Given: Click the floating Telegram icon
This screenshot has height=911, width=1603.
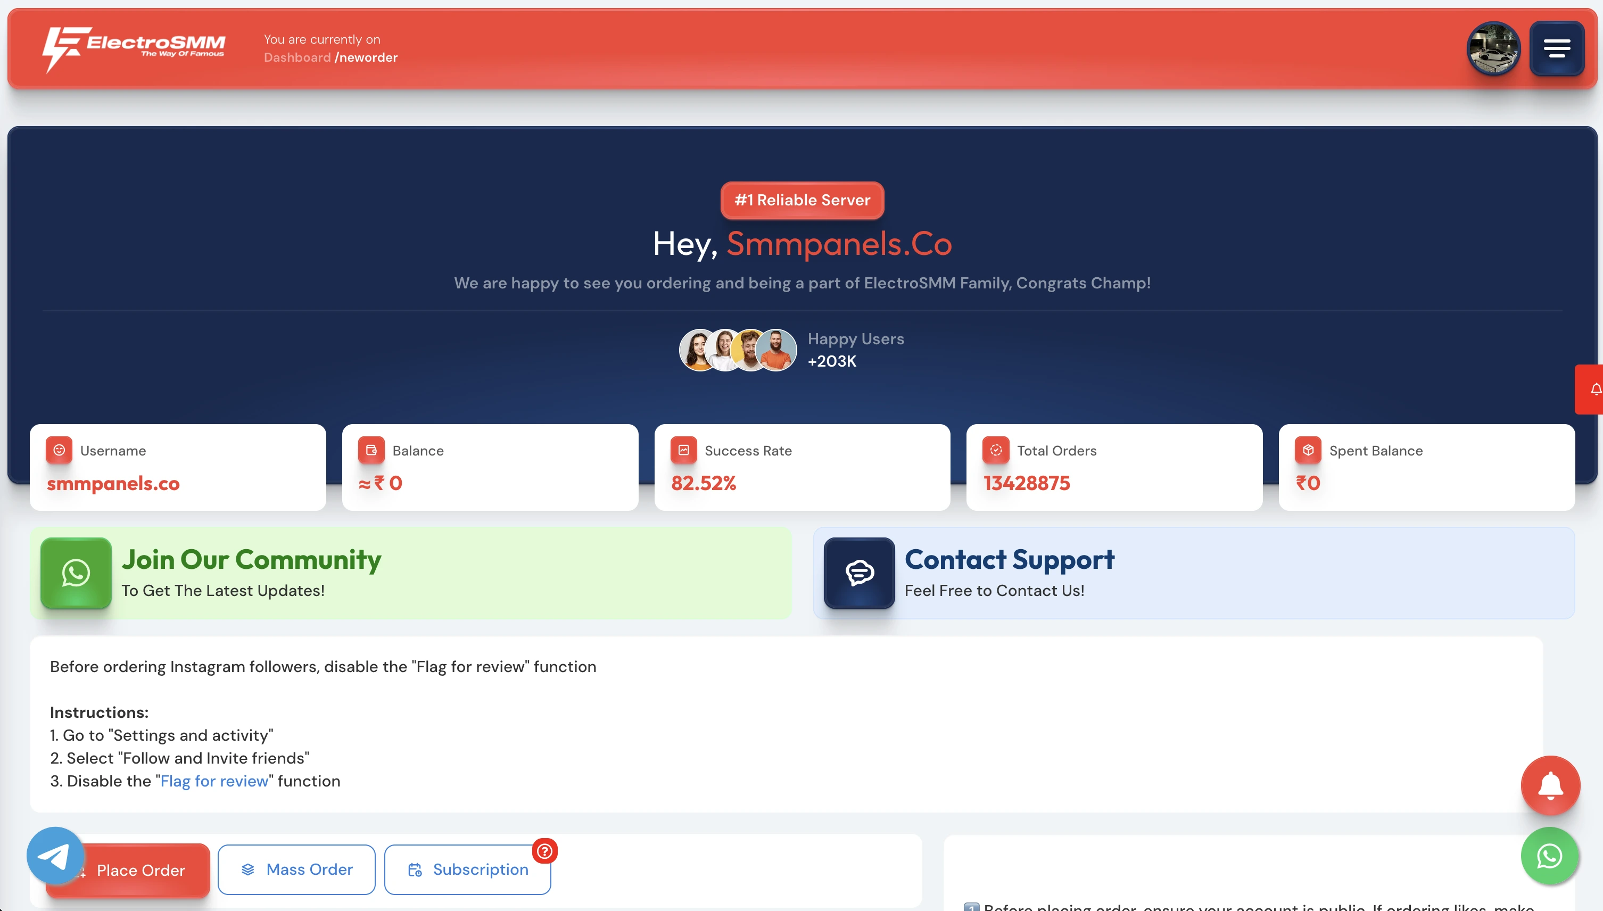Looking at the screenshot, I should point(55,855).
